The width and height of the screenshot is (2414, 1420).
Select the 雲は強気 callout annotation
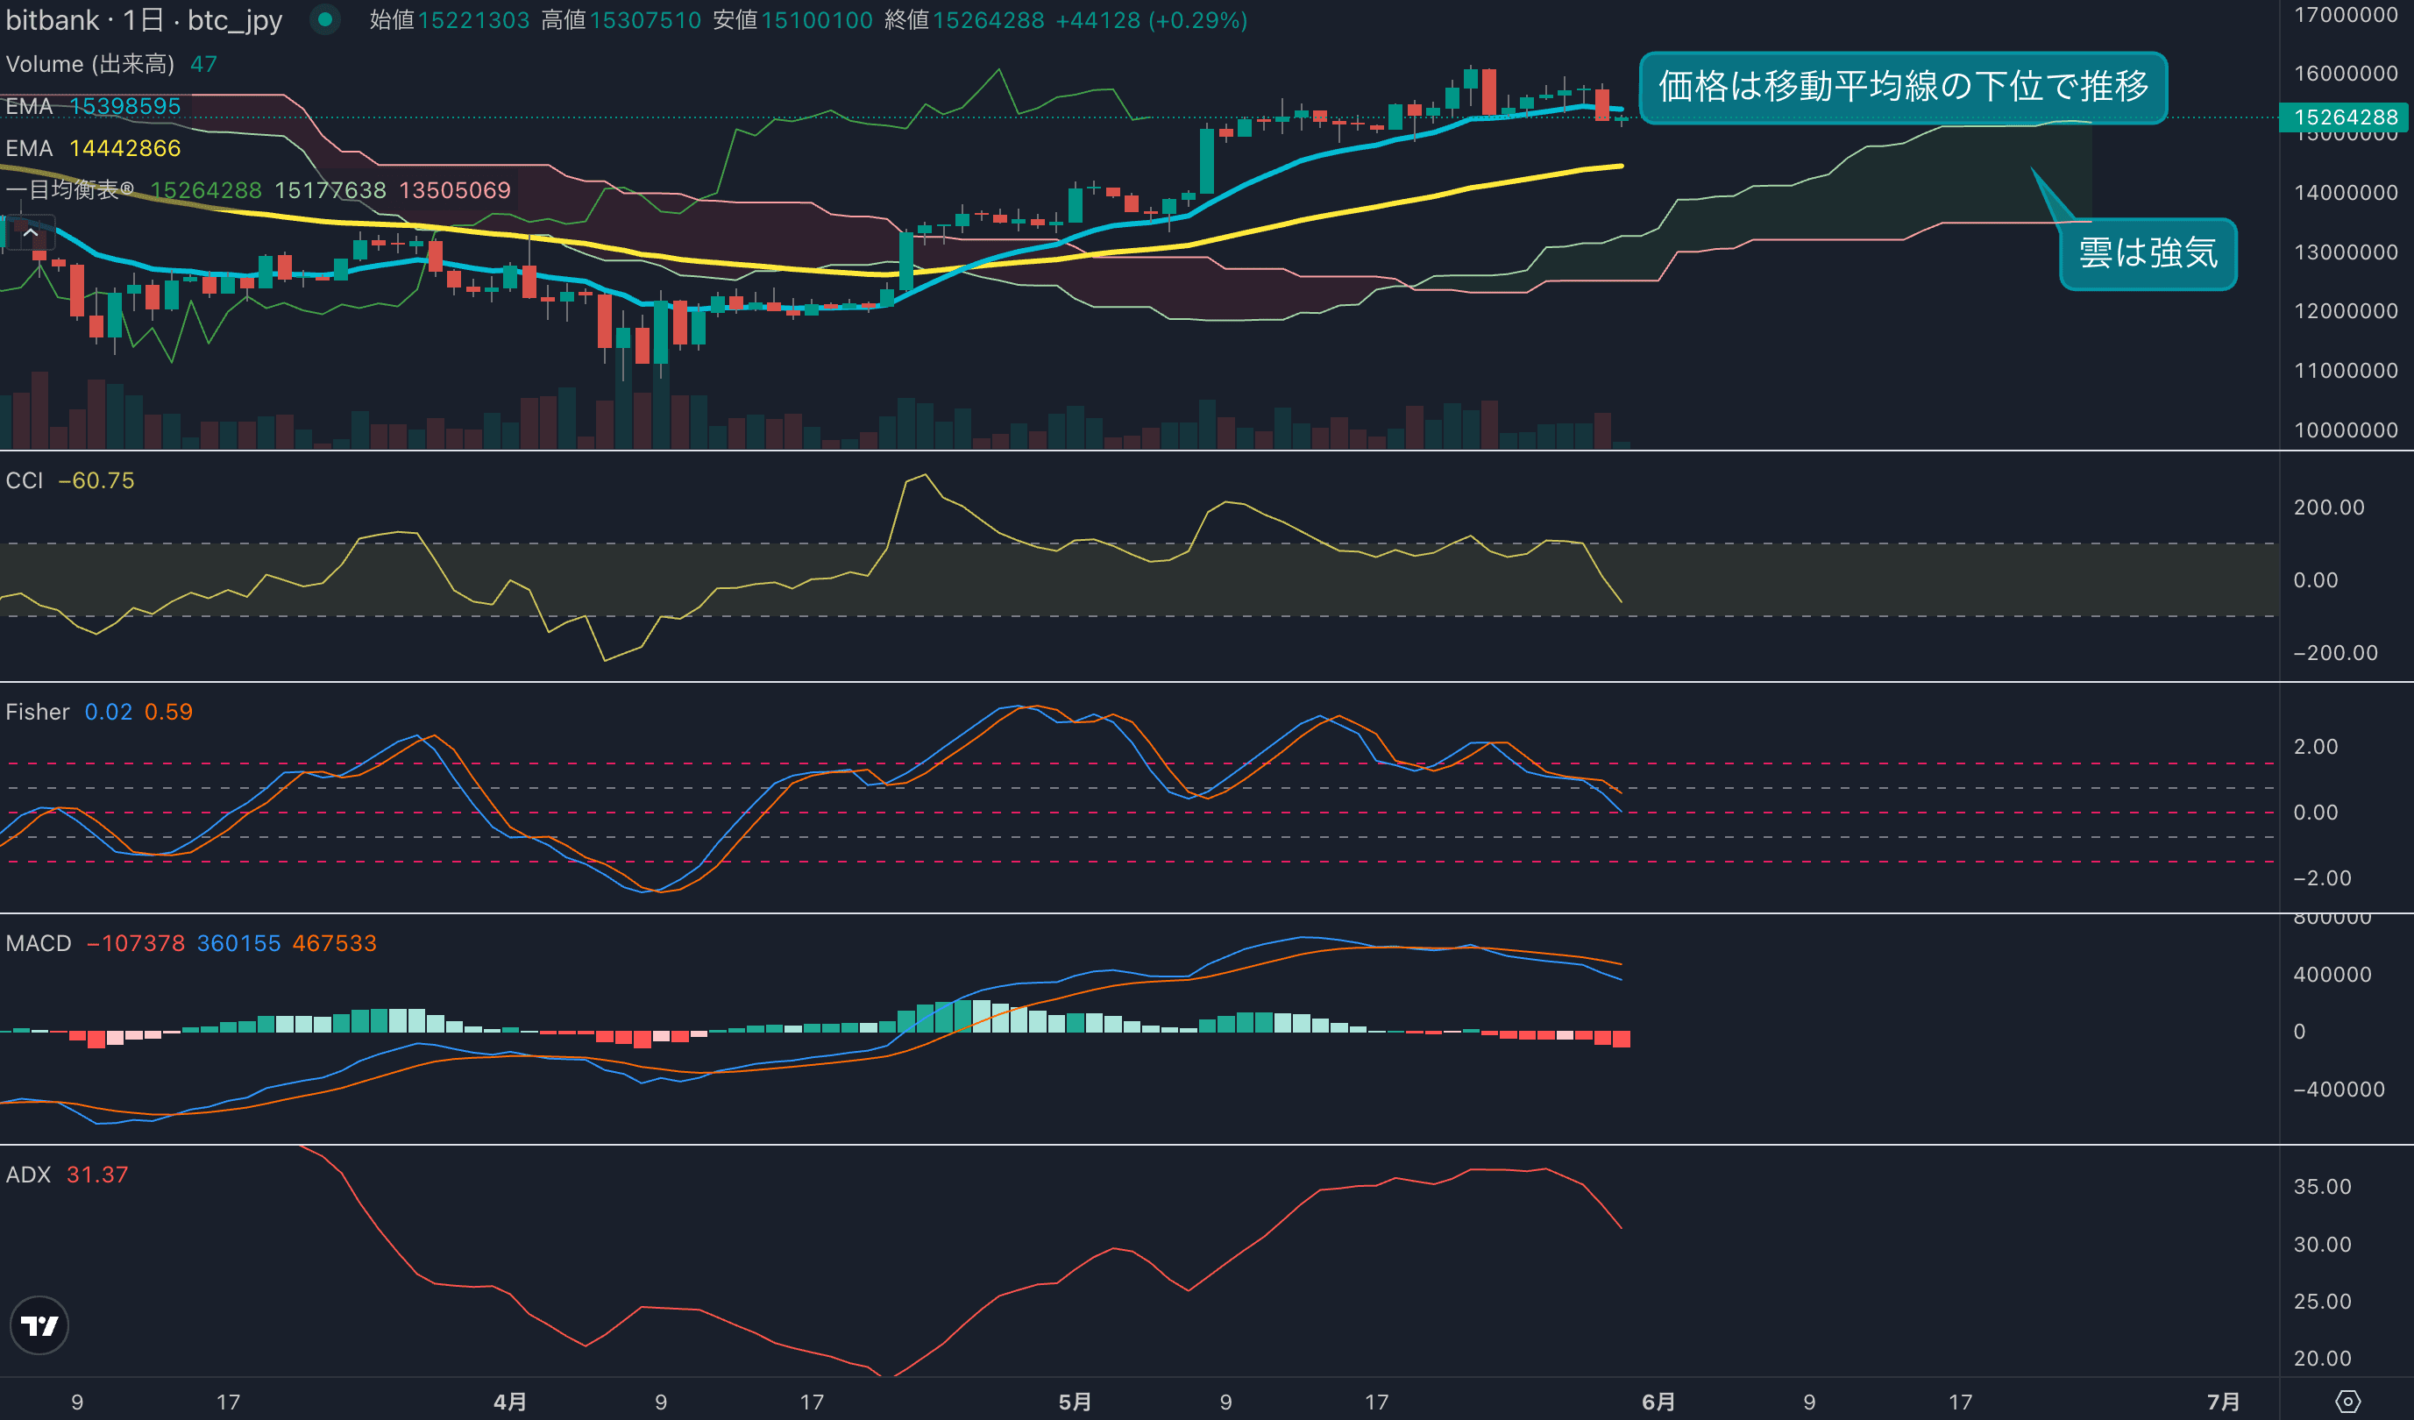point(2148,254)
